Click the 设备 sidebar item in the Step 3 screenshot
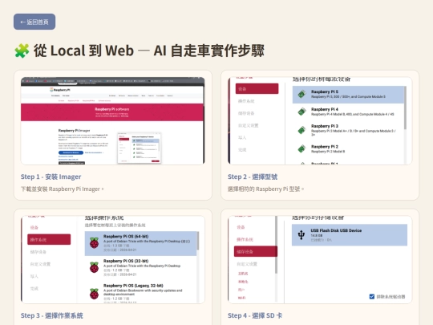Screen dimensions: 433x325 click(34, 227)
